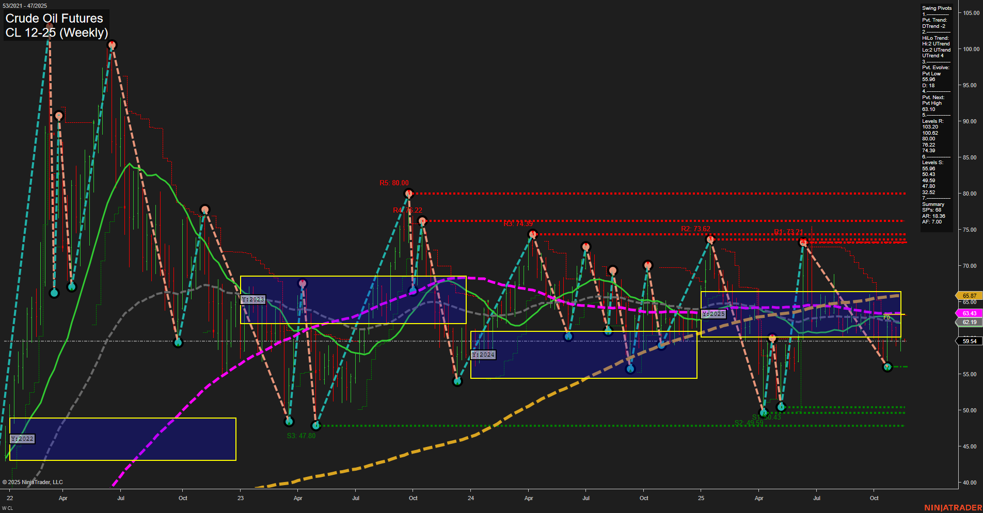Select the pivot marker above the R5: 80.00 line
This screenshot has height=513, width=983.
pos(409,193)
